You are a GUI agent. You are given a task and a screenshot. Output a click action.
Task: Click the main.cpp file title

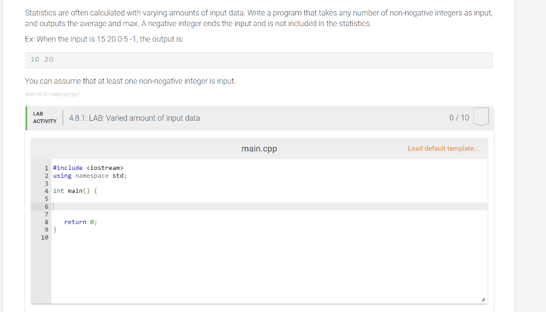259,149
